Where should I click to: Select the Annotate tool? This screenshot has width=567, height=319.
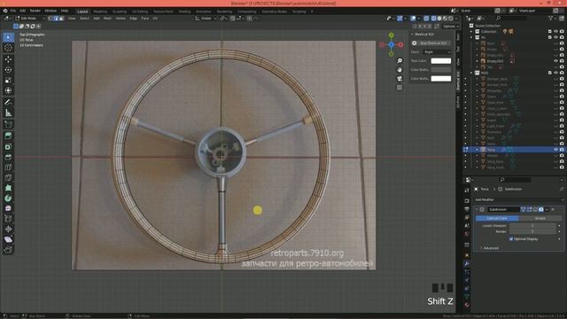click(8, 103)
